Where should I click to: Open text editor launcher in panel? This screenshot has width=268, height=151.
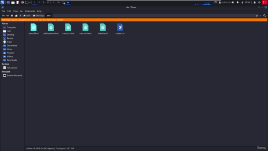(18, 3)
